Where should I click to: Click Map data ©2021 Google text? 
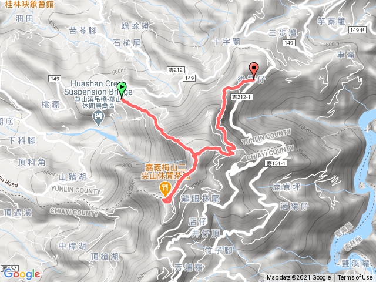point(299,277)
